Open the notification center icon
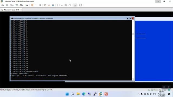 pos(169,94)
